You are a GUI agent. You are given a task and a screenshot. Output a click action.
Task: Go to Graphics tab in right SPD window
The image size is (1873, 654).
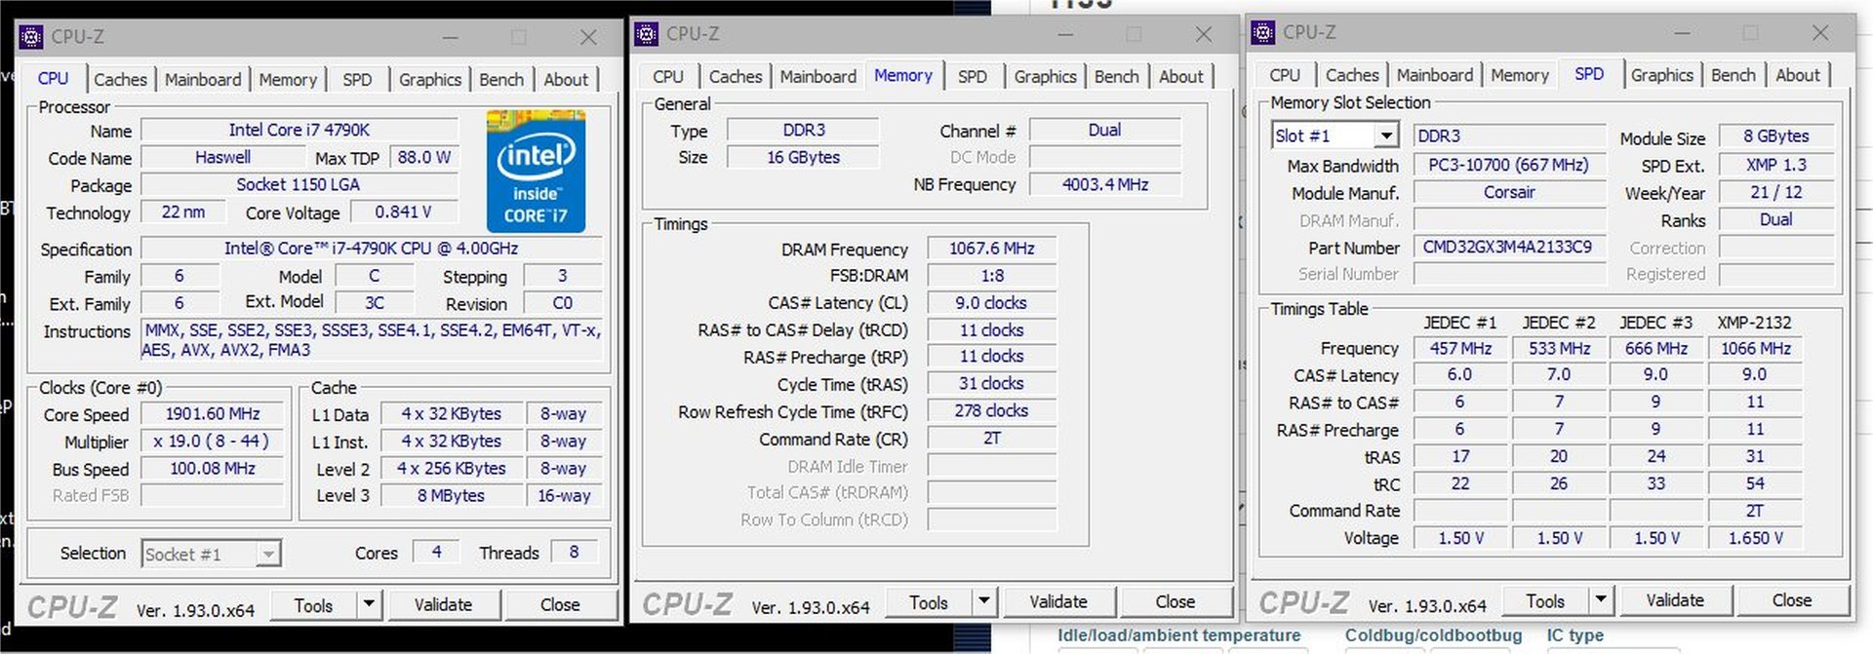coord(1661,76)
